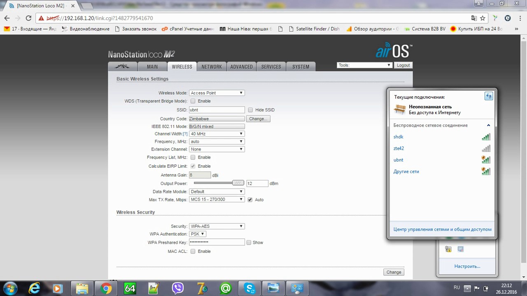
Task: Open the SERVICES tab
Action: 271,67
